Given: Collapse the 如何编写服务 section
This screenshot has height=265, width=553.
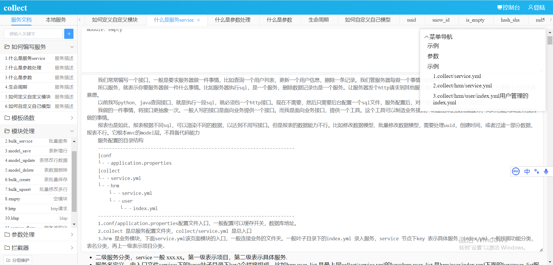Looking at the screenshot, I should pyautogui.click(x=39, y=47).
